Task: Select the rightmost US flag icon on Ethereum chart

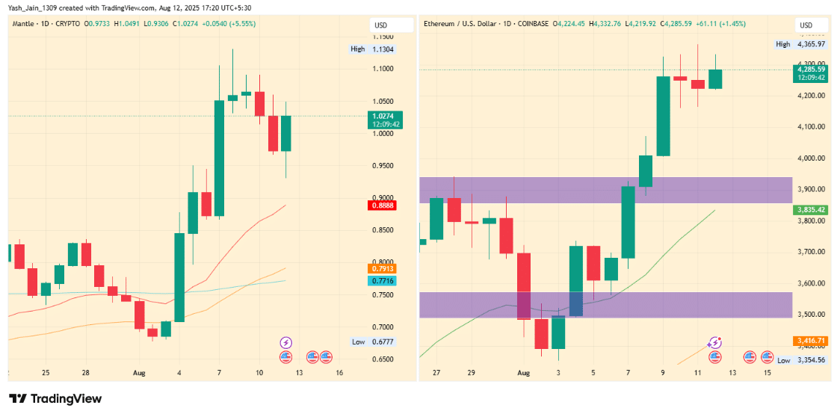Action: [768, 356]
